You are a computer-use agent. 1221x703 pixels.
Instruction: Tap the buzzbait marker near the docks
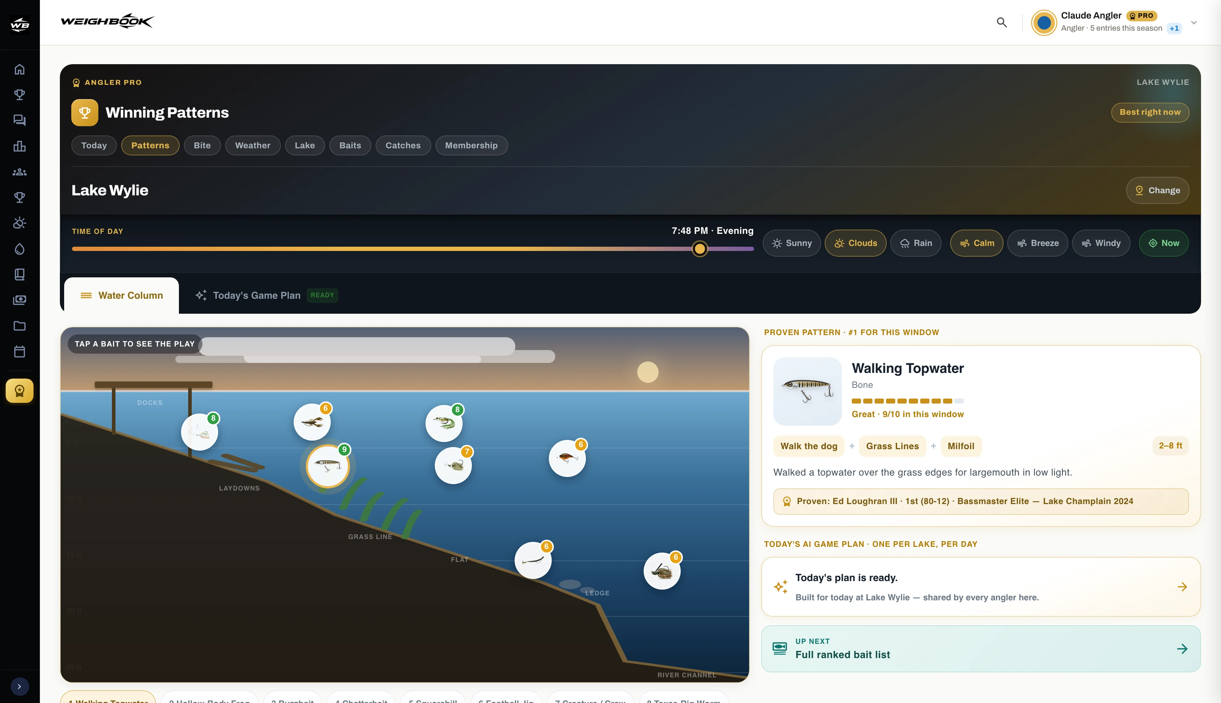tap(199, 432)
